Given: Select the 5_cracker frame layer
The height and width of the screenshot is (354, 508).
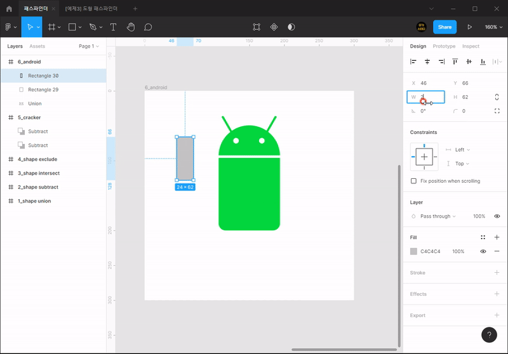Looking at the screenshot, I should point(53,117).
